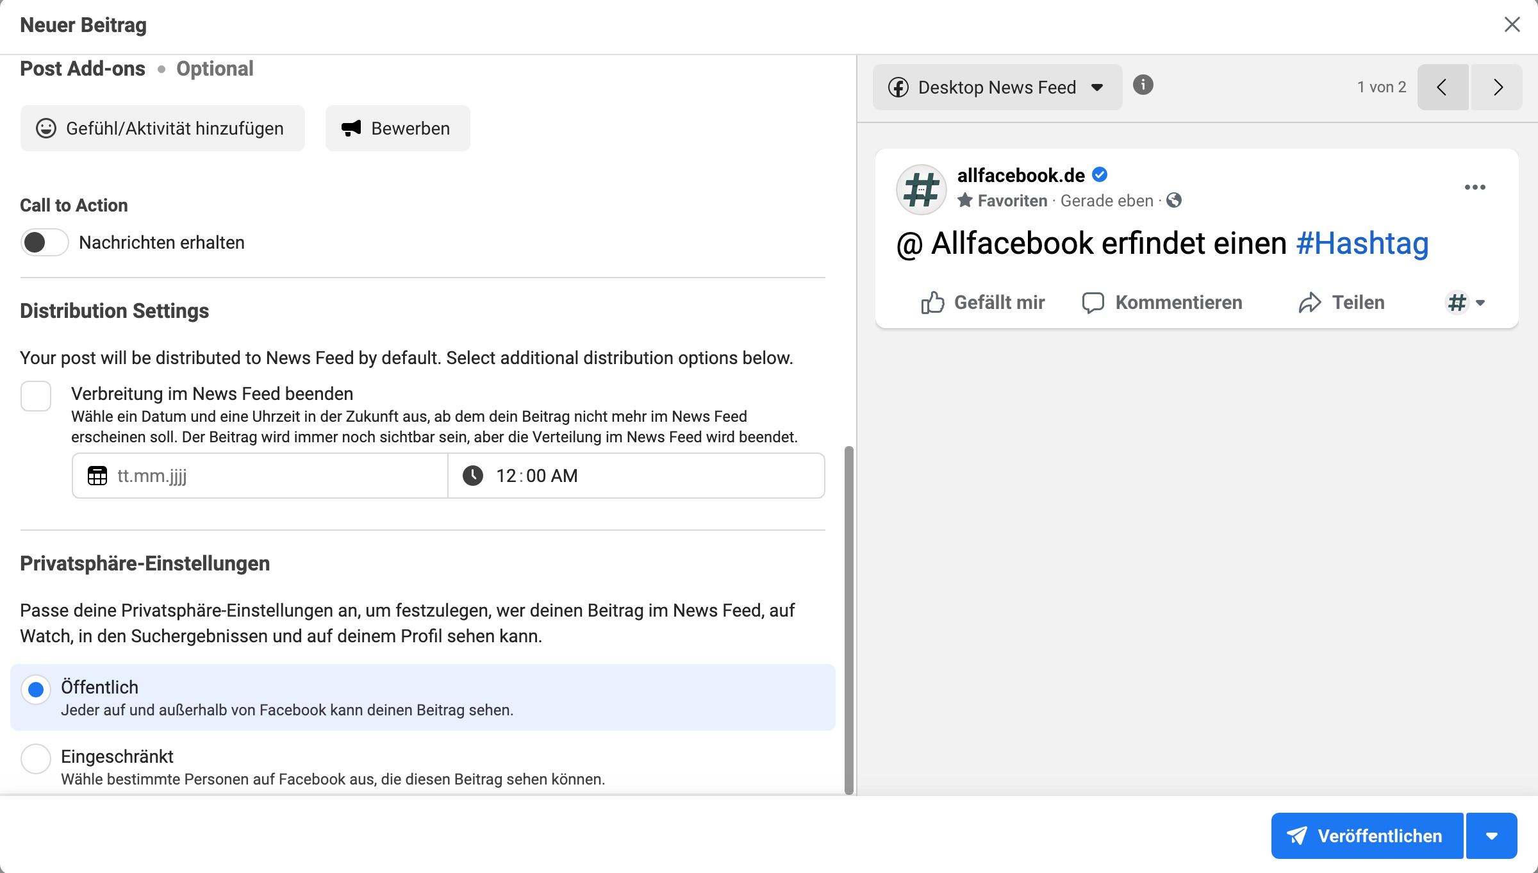1538x873 pixels.
Task: Click the '1 von 2' counter text
Action: 1382,87
